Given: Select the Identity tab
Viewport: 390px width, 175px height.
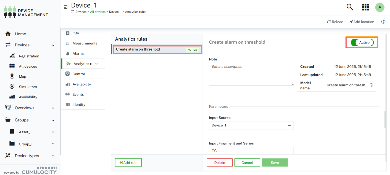Looking at the screenshot, I should click(x=83, y=105).
